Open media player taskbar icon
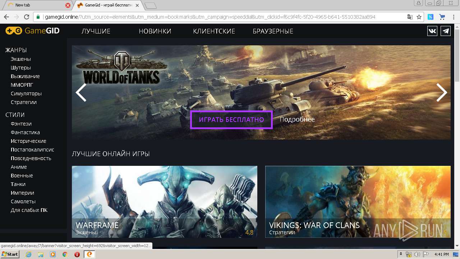This screenshot has width=460, height=259. coord(53,254)
